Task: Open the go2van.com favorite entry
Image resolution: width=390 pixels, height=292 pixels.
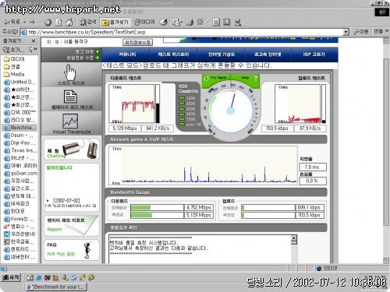Action: click(19, 173)
